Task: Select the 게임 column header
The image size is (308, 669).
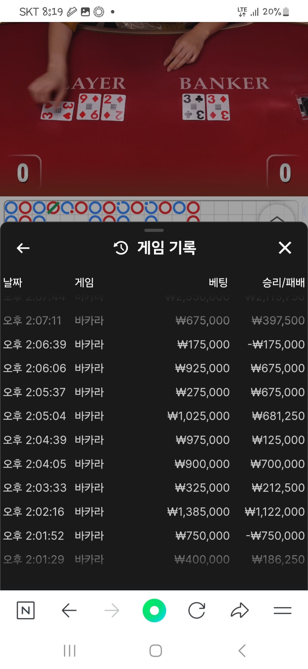Action: click(x=84, y=282)
